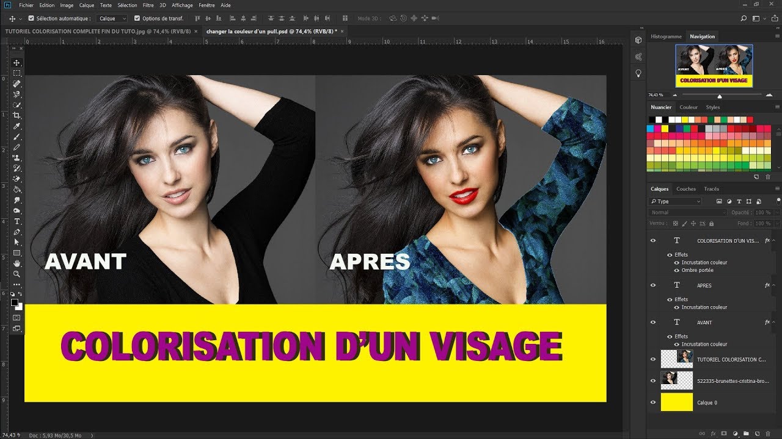The image size is (782, 439).
Task: Select the Rectangle shape tool
Action: pyautogui.click(x=16, y=252)
